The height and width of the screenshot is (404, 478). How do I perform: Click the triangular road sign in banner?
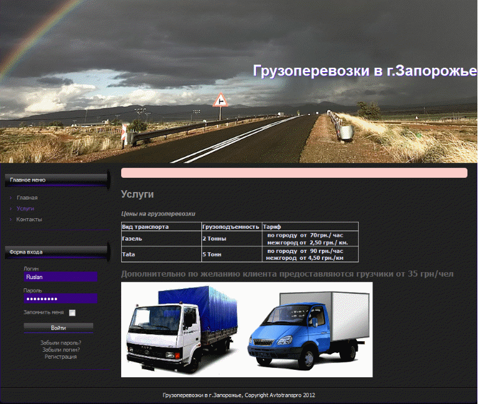[219, 100]
